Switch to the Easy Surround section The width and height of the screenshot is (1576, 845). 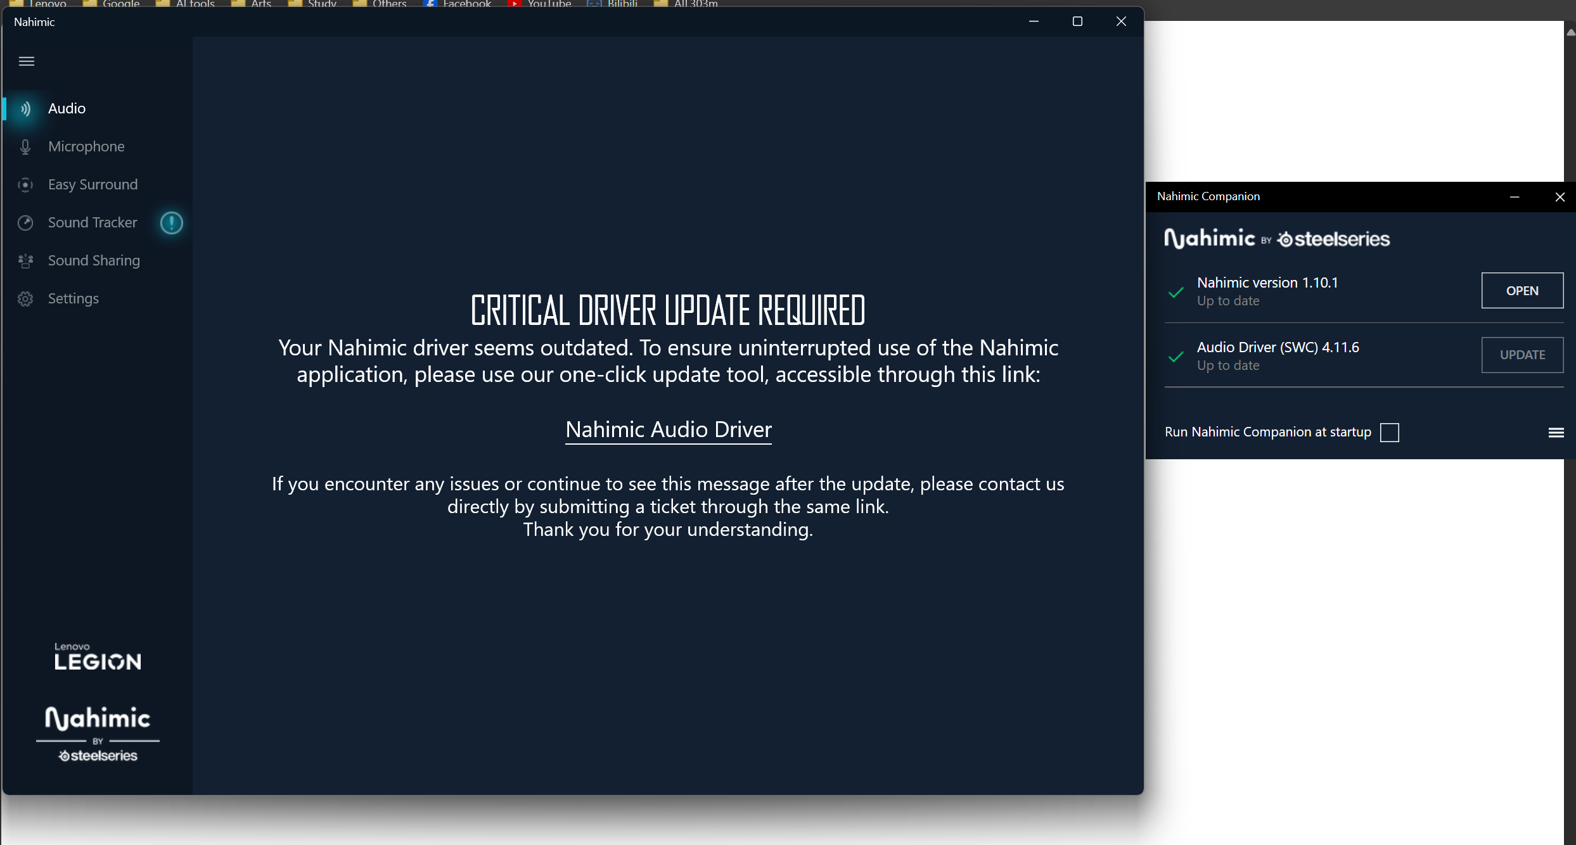(93, 185)
